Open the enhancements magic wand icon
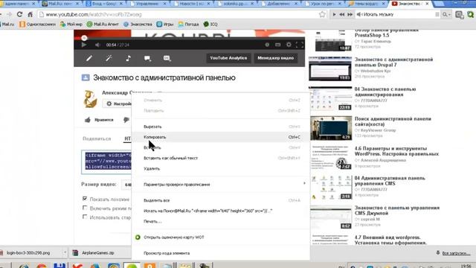The height and width of the screenshot is (268, 476). click(109, 58)
